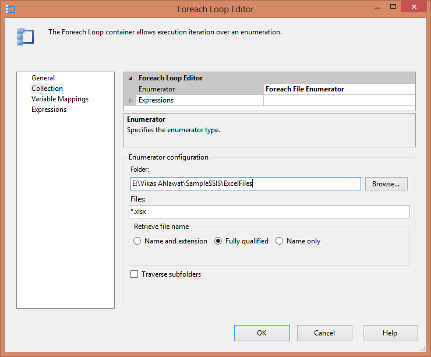This screenshot has height=357, width=431.
Task: Select the Collection page in the left pane
Action: [x=47, y=89]
